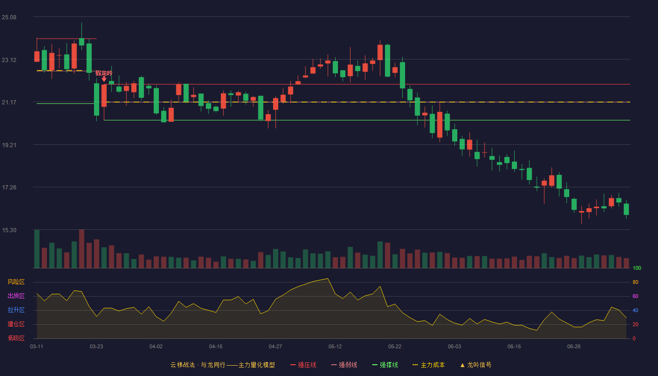Image resolution: width=658 pixels, height=376 pixels.
Task: Click the 40 indicator scale label
Action: point(635,311)
